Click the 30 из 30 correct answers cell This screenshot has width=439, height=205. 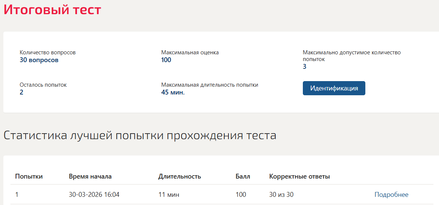click(x=281, y=195)
